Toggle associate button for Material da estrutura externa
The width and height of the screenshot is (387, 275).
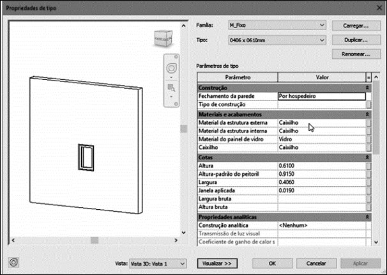368,122
